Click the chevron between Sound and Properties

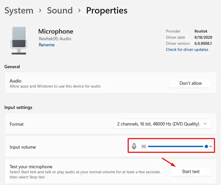coord(79,11)
